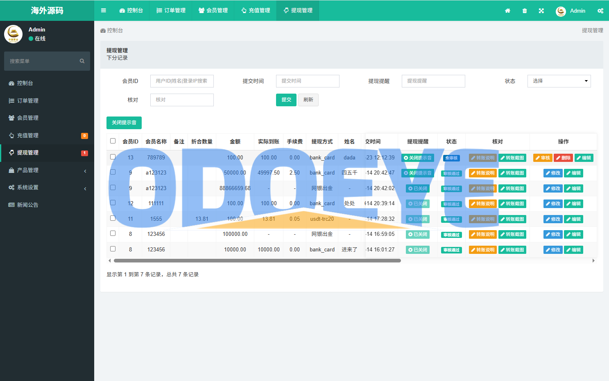Click the red badge on 提现管理
The image size is (609, 381).
[x=84, y=153]
